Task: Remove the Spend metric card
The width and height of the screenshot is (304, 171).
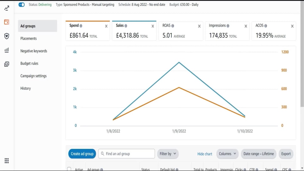Action: pos(106,26)
